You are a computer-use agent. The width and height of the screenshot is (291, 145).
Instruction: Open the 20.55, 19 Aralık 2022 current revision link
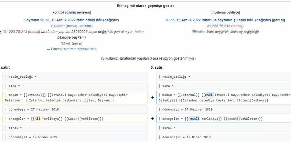(x=209, y=20)
